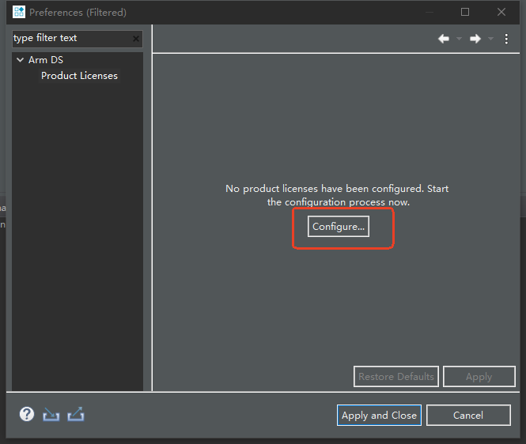Go back using the left arrow icon
This screenshot has height=444, width=526.
coord(444,39)
